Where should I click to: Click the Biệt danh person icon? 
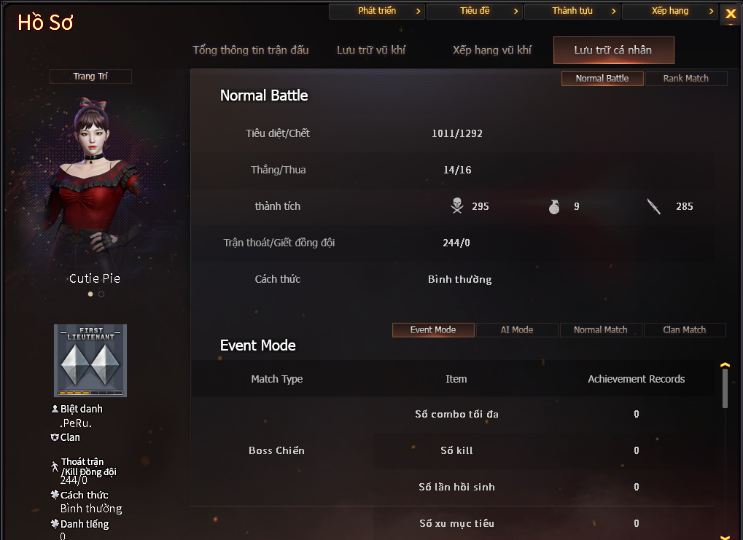click(55, 408)
